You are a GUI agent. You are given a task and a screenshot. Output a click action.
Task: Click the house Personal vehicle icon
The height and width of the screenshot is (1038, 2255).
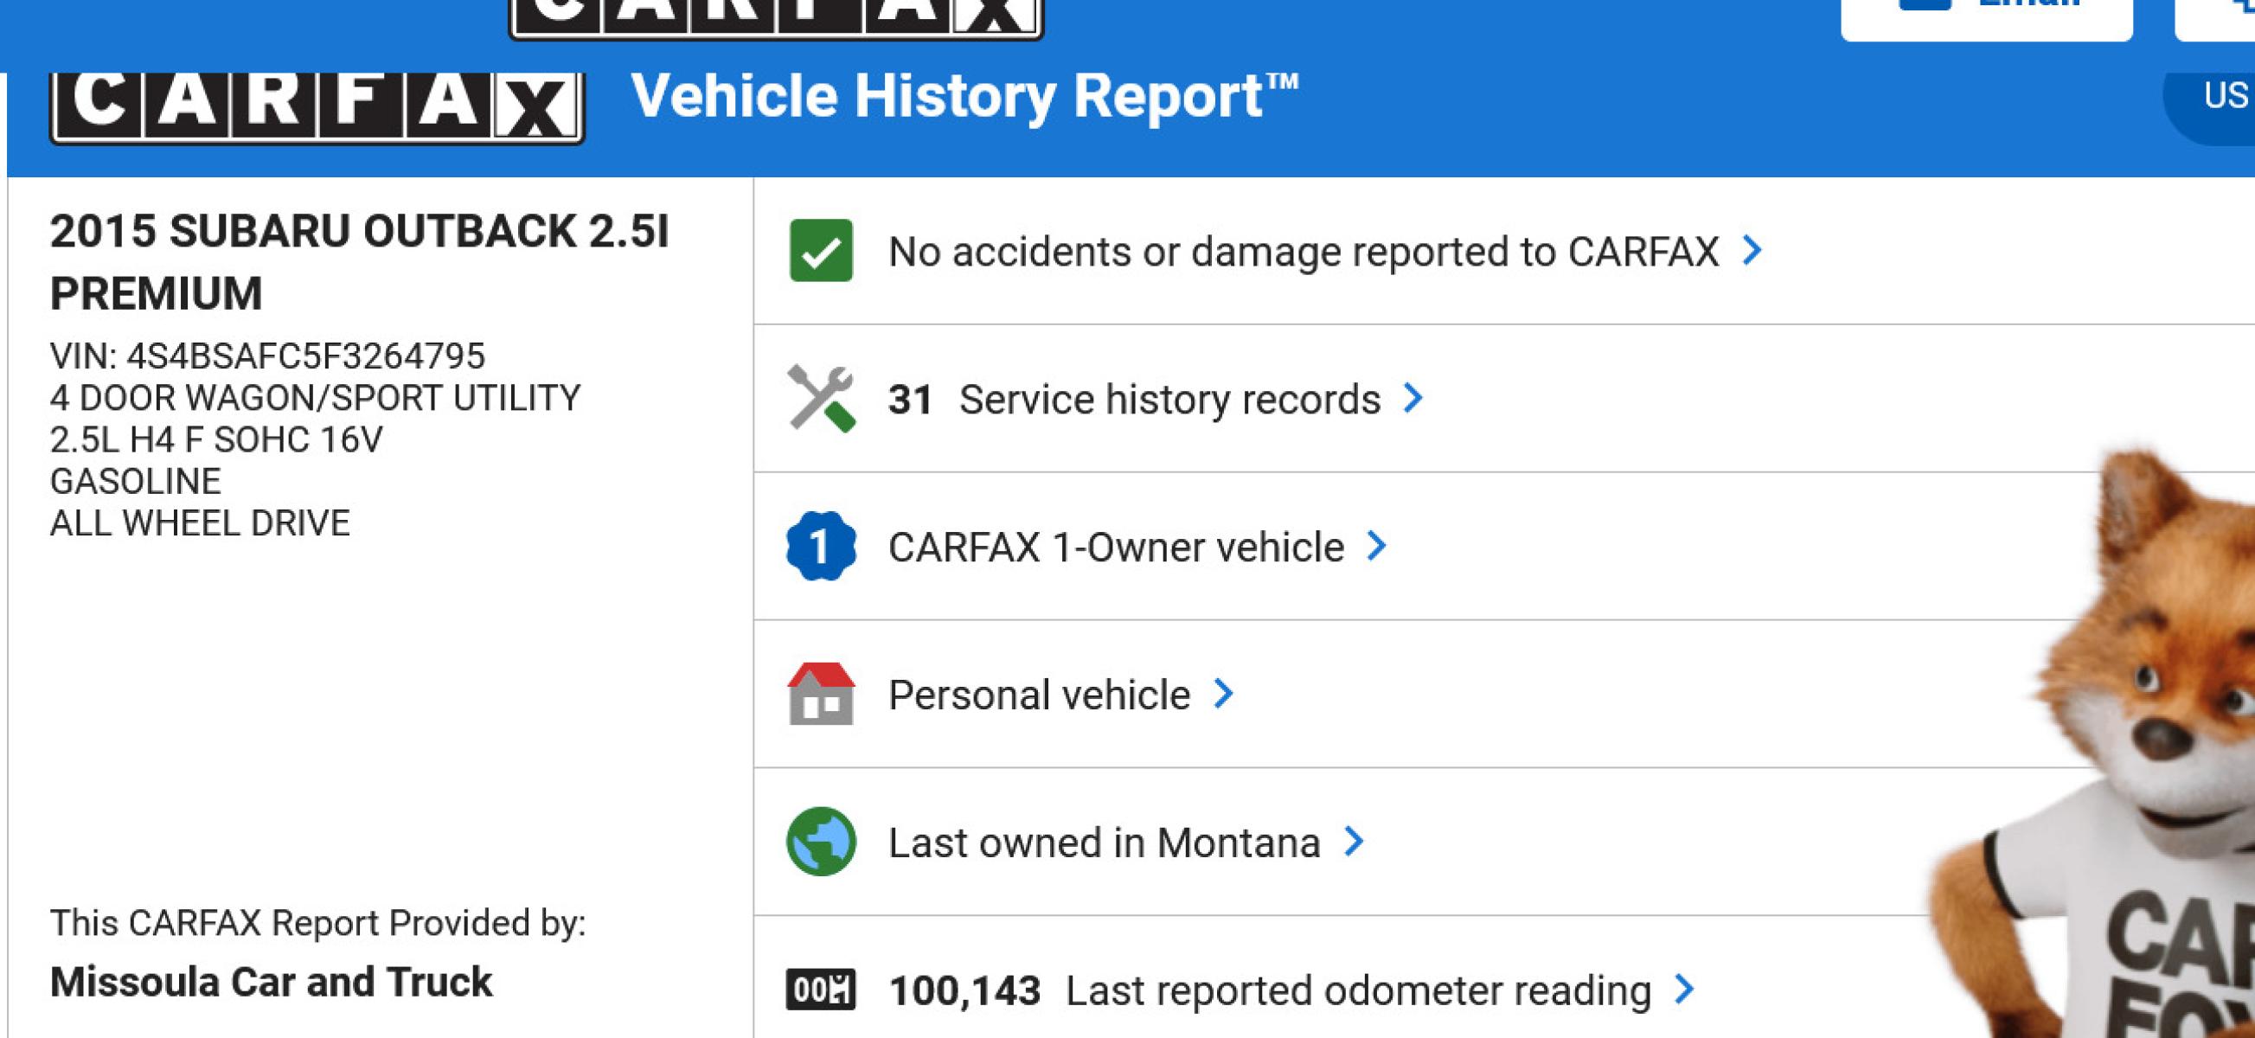820,694
